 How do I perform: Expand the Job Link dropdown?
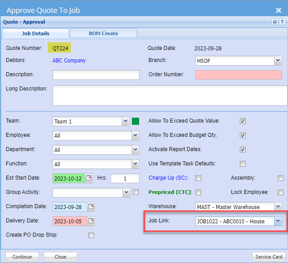click(x=278, y=221)
